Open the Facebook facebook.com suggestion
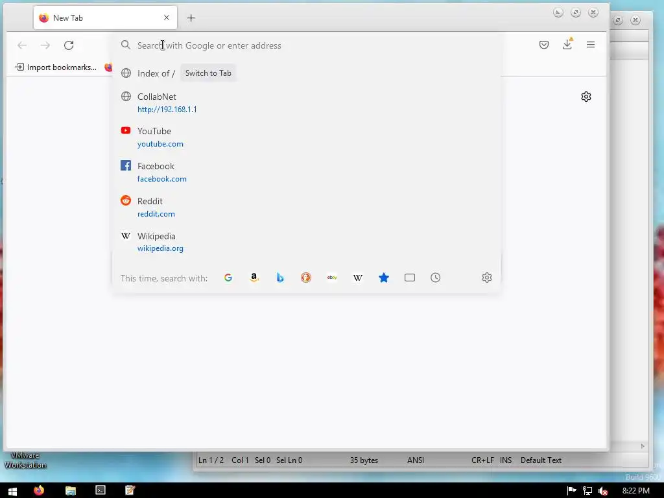 point(306,172)
